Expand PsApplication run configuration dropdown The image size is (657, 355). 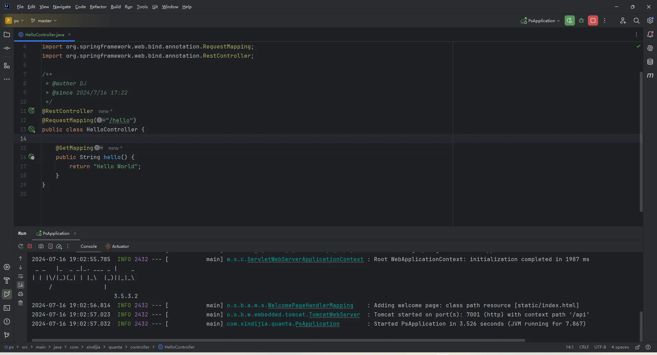[540, 20]
